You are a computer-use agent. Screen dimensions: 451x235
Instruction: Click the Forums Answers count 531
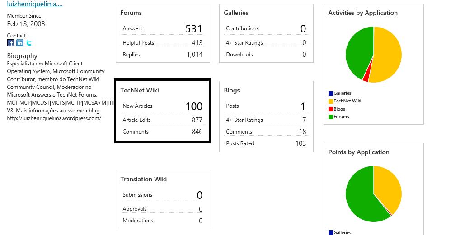coord(193,28)
